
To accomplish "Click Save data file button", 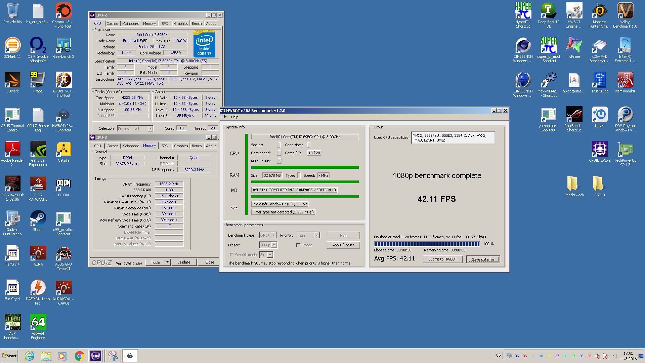I will coord(483,259).
